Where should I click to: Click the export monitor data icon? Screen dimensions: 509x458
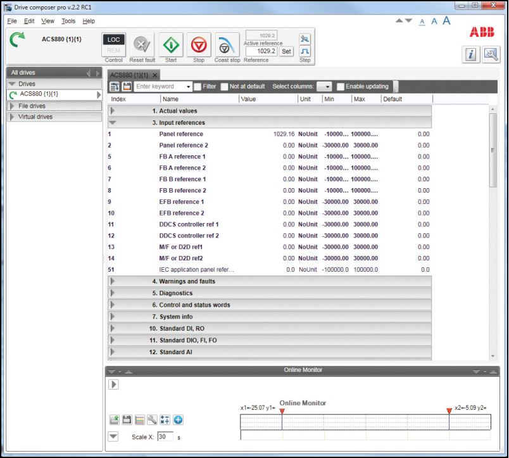coord(114,419)
